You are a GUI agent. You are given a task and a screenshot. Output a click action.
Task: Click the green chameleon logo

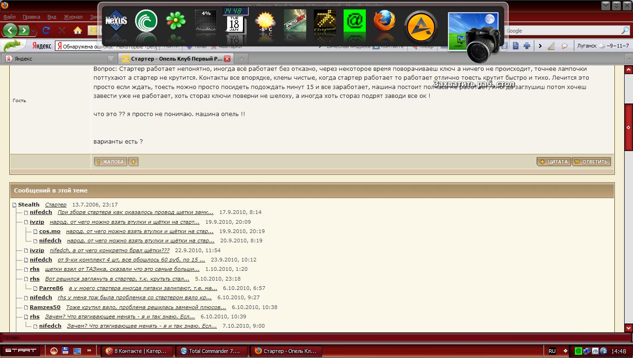coord(14,45)
